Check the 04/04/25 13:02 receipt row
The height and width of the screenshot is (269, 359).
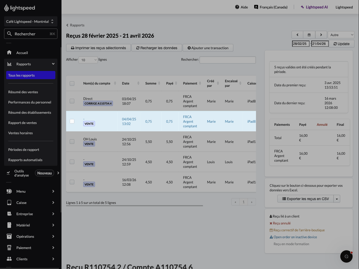tap(72, 121)
